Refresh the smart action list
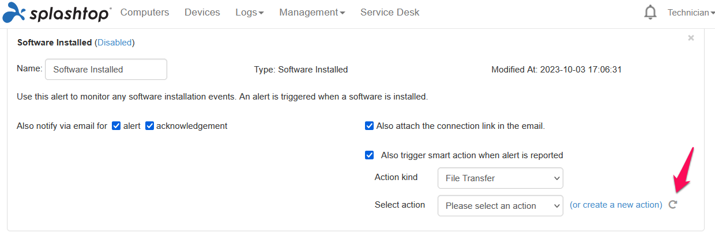The image size is (715, 237). (672, 205)
